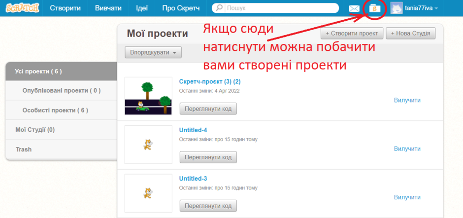Open My Stuff folder icon
This screenshot has width=463, height=218.
(375, 8)
